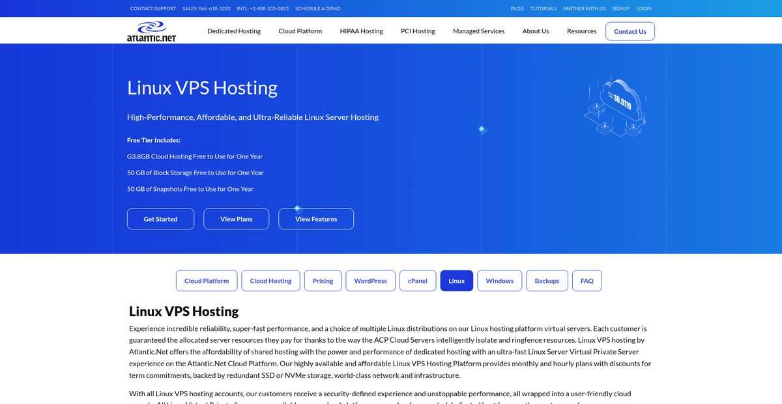This screenshot has width=782, height=404.
Task: Open Resources menu
Action: [582, 31]
